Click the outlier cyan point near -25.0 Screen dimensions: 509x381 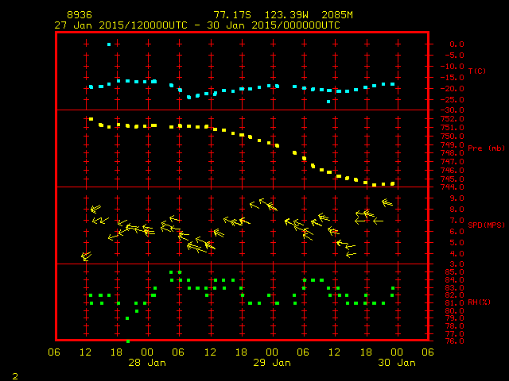click(328, 102)
